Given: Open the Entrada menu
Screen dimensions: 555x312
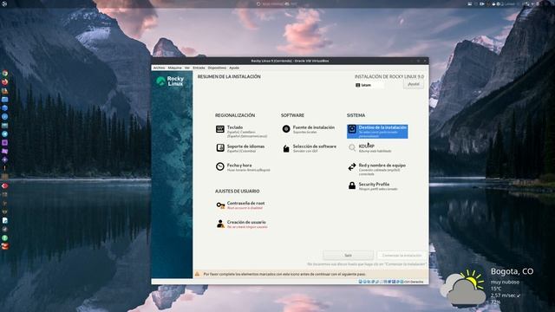Looking at the screenshot, I should (199, 68).
